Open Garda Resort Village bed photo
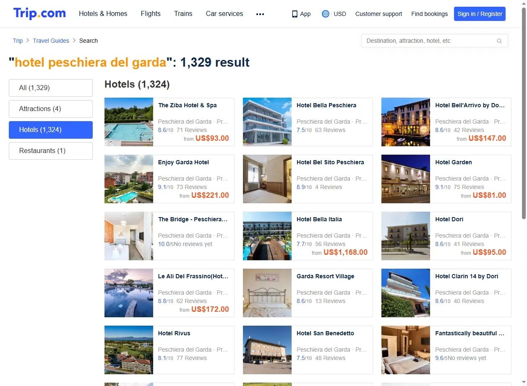Screen dimensions: 527x386 pos(267,293)
